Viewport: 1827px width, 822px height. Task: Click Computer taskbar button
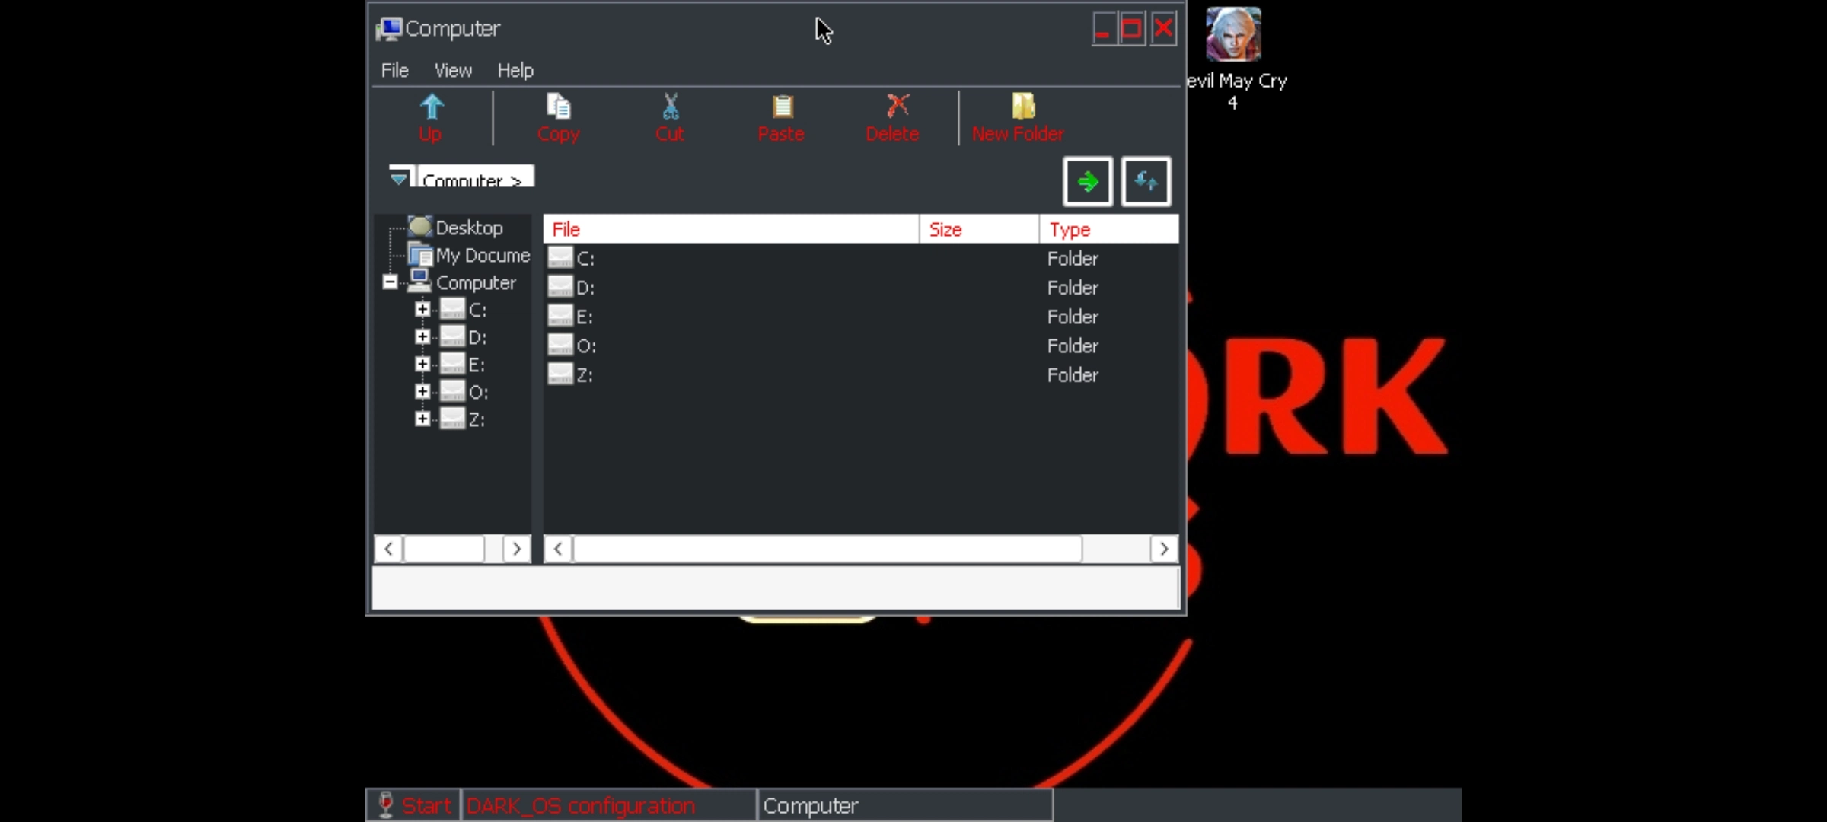click(905, 805)
